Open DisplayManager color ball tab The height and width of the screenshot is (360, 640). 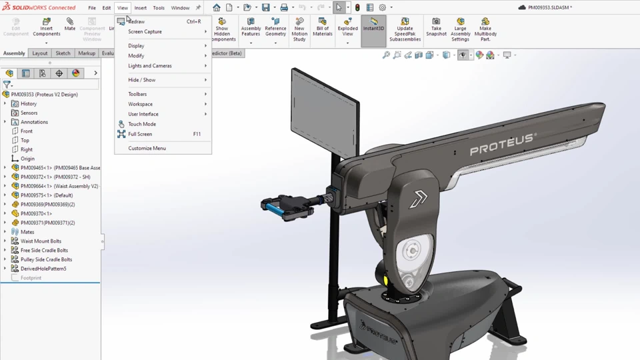[75, 73]
